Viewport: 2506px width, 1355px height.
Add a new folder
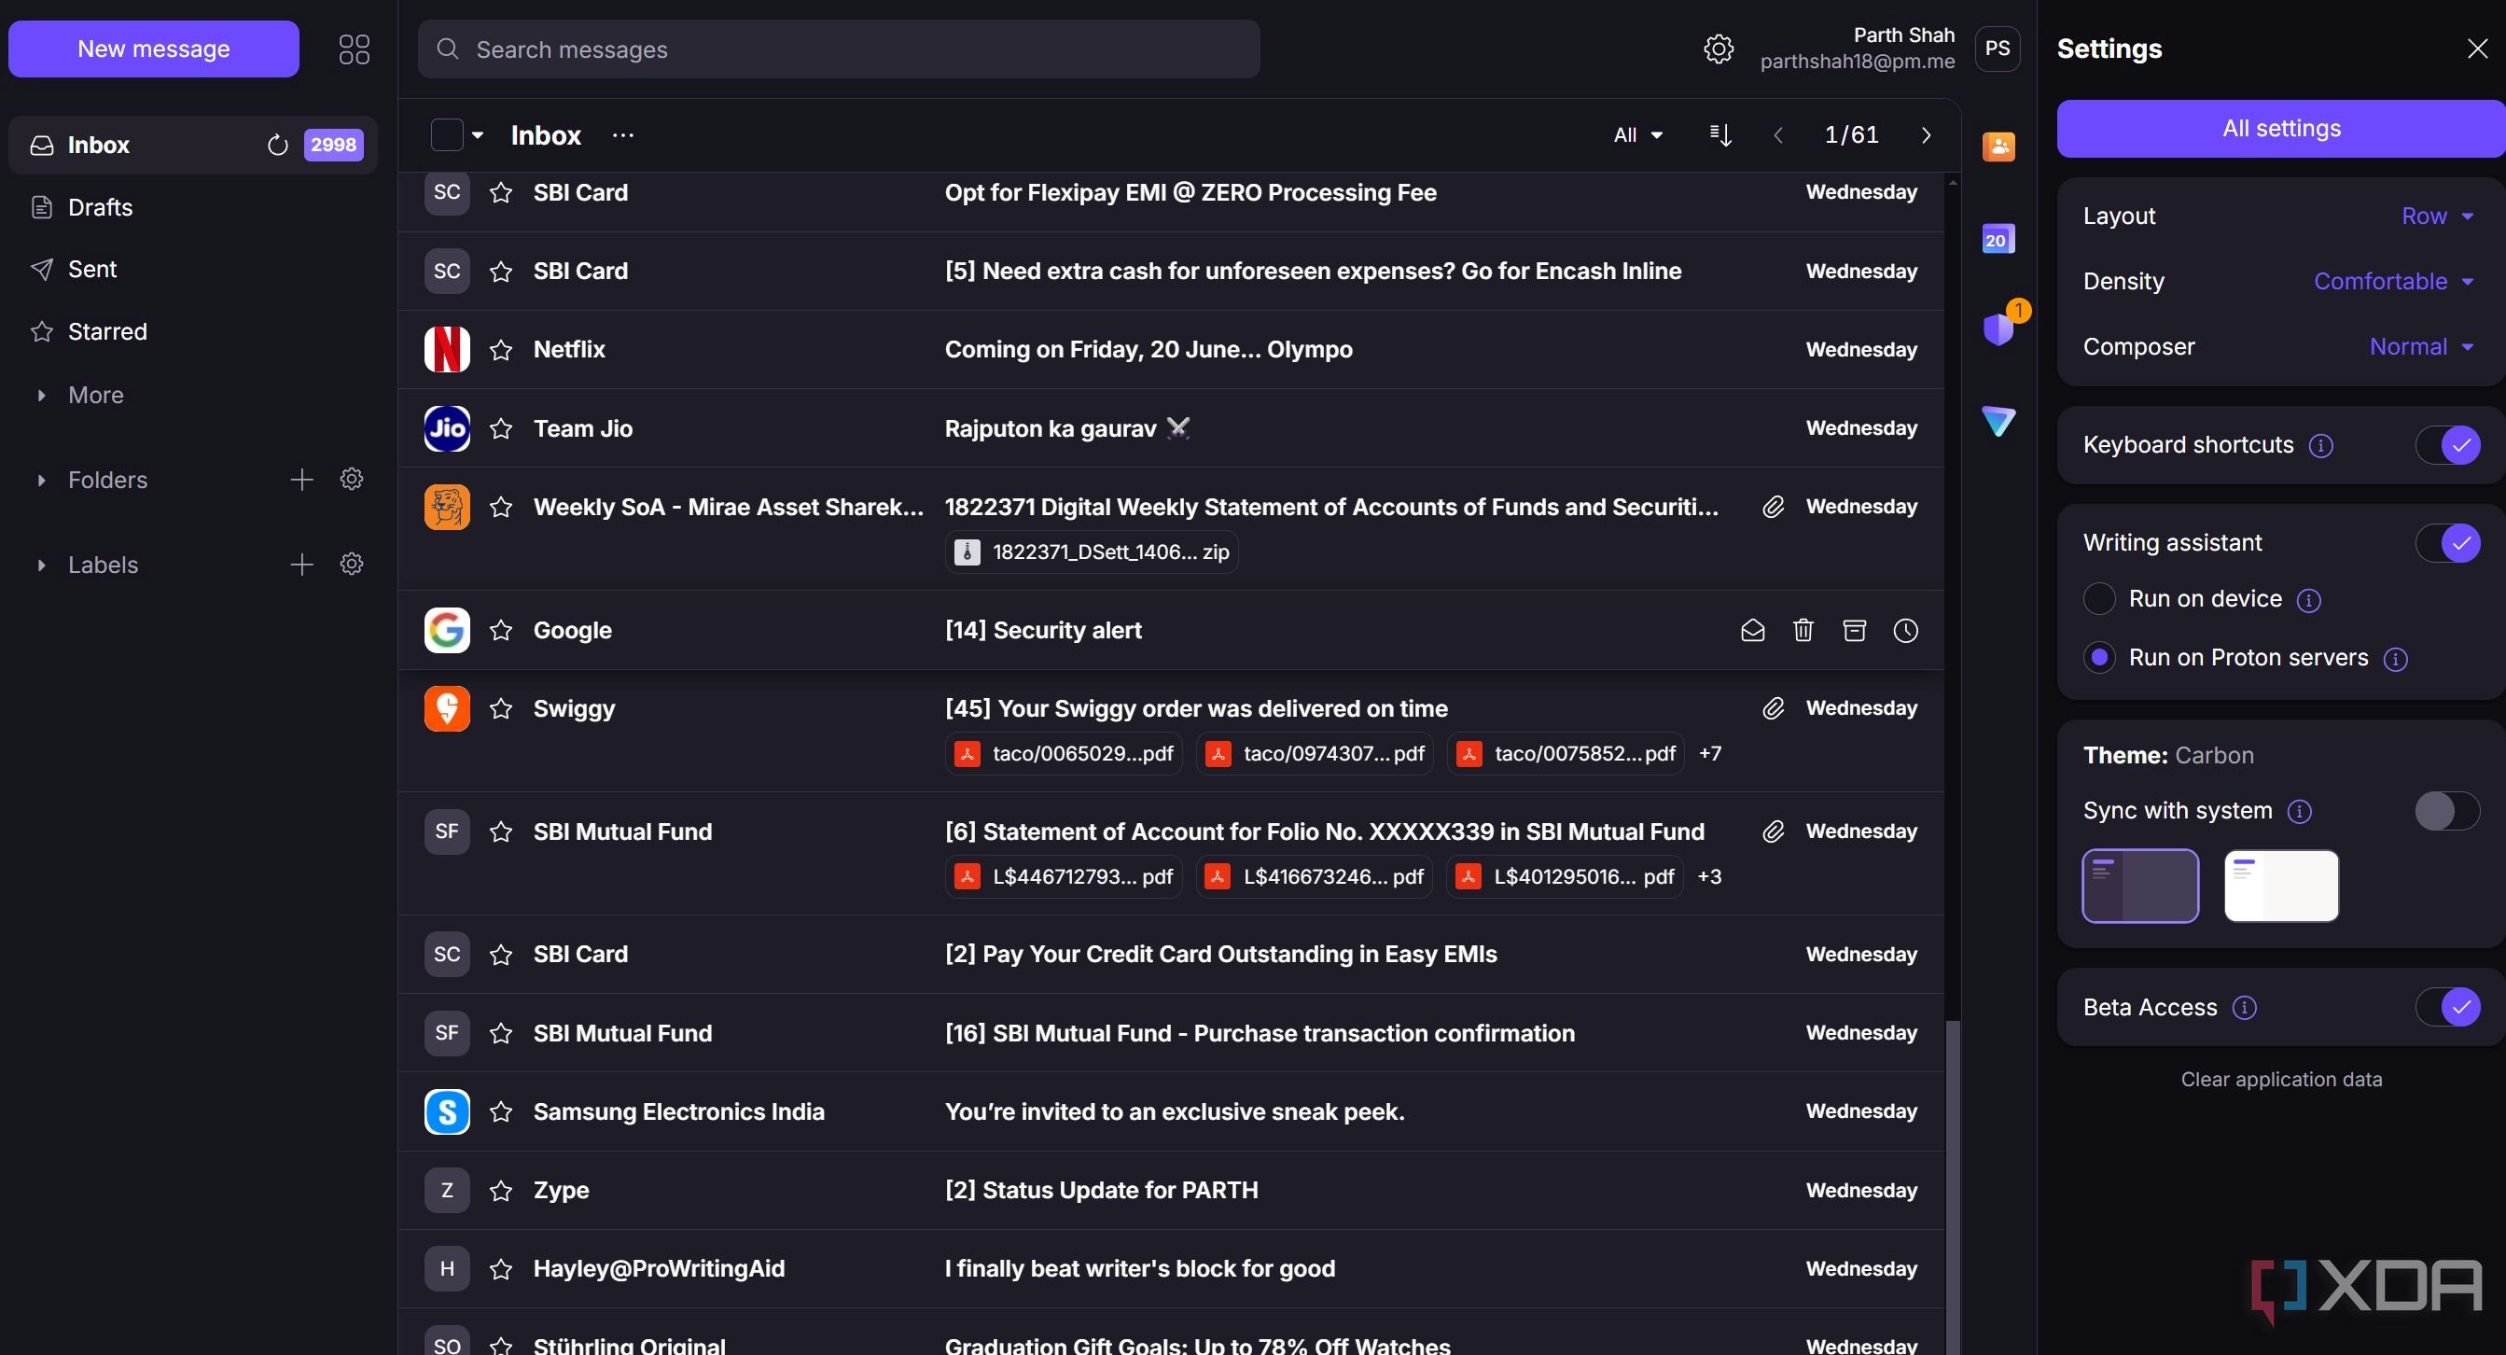301,480
